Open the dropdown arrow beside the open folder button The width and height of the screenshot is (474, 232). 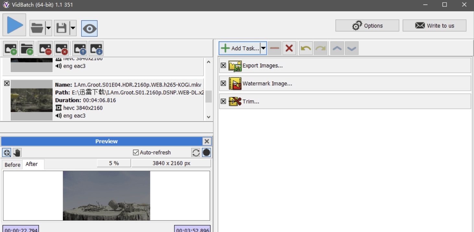tap(49, 29)
